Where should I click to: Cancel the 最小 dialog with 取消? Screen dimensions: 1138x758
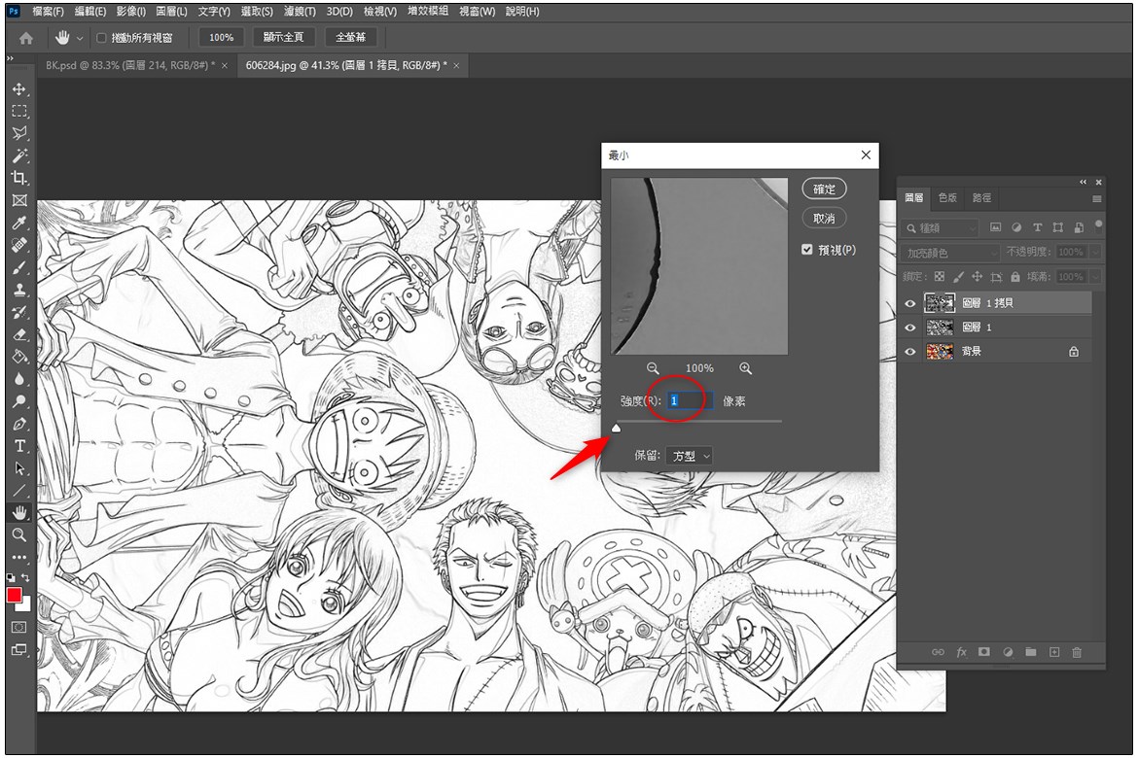[825, 218]
